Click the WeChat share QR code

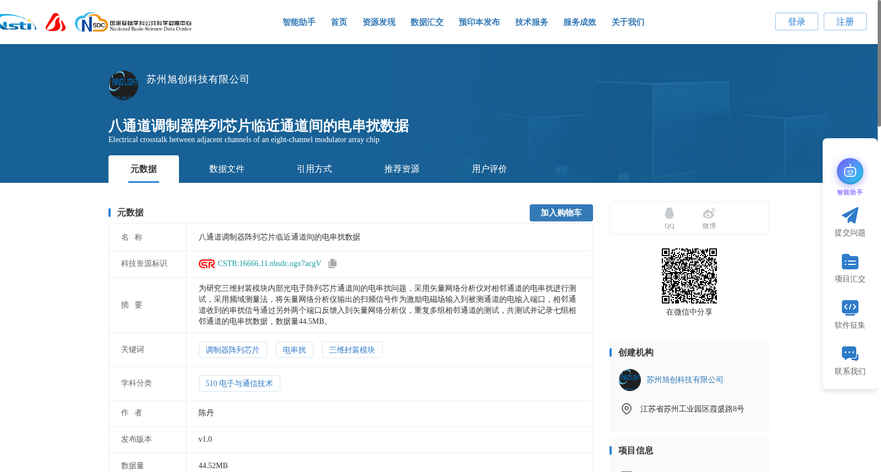pos(689,276)
